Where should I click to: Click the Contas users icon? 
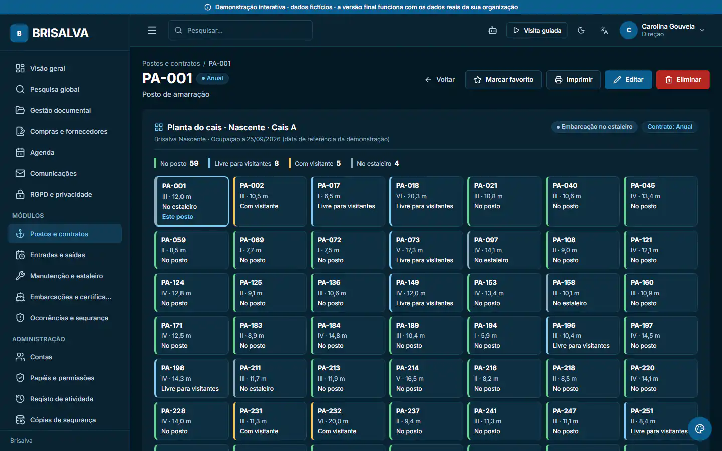pyautogui.click(x=20, y=357)
